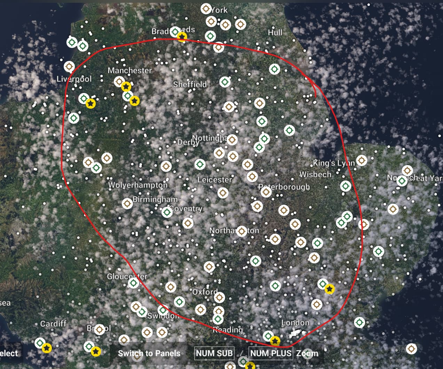Screen dimensions: 443x369
Task: Select brown airport icon over sea at bottom-right
Action: pos(411,348)
